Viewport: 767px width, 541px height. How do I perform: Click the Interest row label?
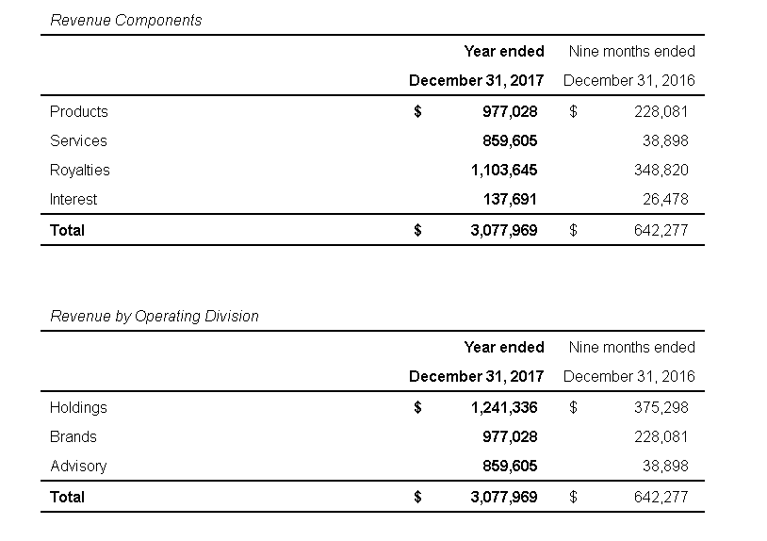(73, 199)
